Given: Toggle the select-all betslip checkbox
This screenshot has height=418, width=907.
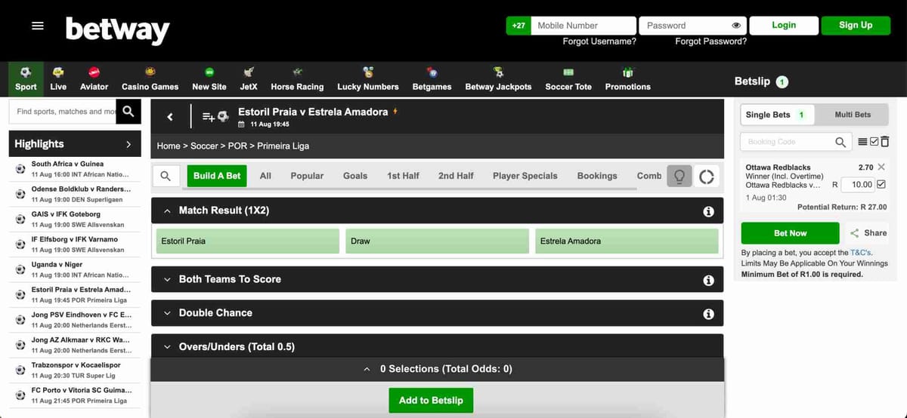Looking at the screenshot, I should pos(874,142).
